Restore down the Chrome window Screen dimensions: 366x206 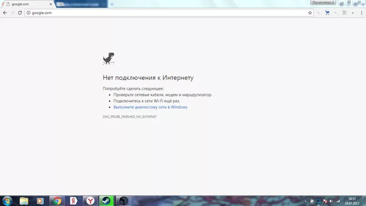[x=349, y=3]
